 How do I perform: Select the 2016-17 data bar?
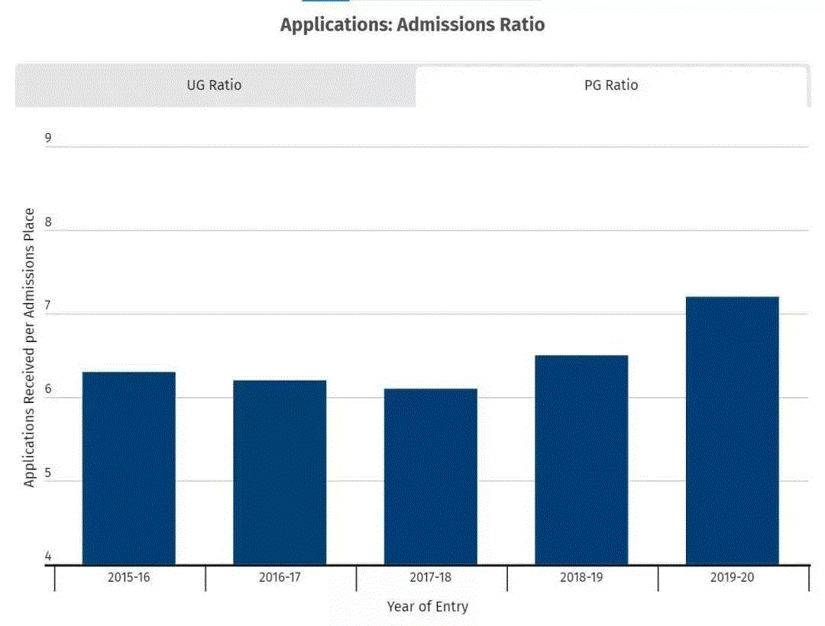coord(280,472)
